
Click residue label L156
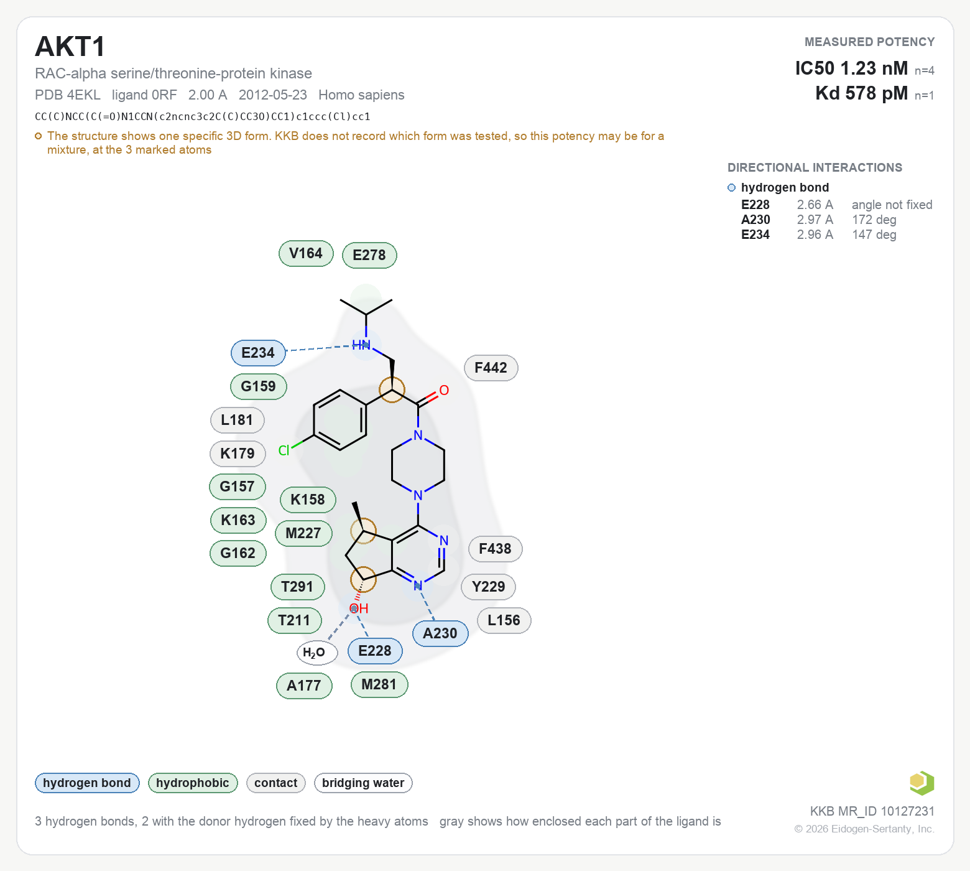(504, 620)
